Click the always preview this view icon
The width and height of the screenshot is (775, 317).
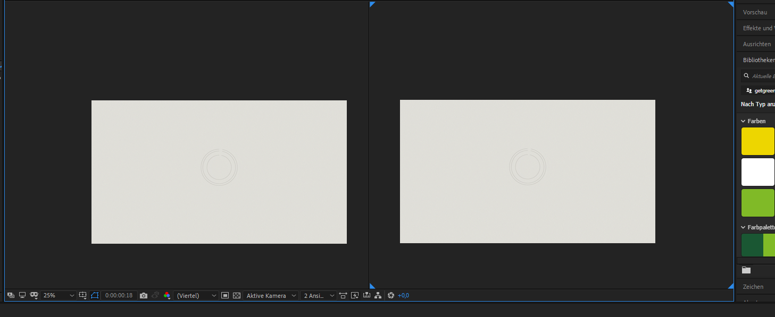click(11, 295)
